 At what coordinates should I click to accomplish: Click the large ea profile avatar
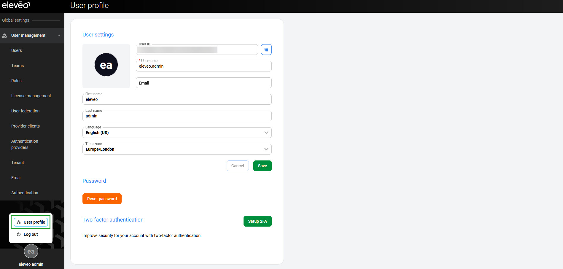click(106, 65)
